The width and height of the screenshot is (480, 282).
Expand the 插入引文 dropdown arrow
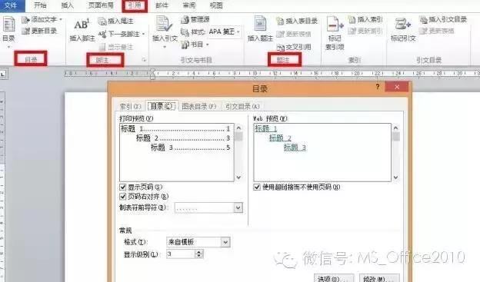[x=165, y=47]
